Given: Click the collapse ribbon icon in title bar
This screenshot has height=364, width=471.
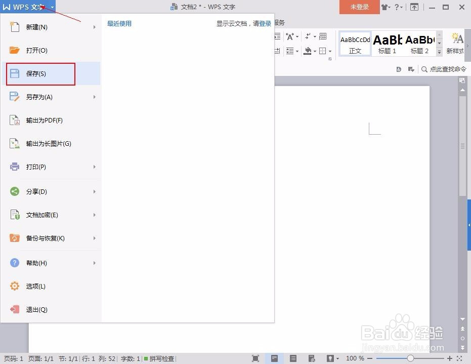Looking at the screenshot, I should 414,7.
